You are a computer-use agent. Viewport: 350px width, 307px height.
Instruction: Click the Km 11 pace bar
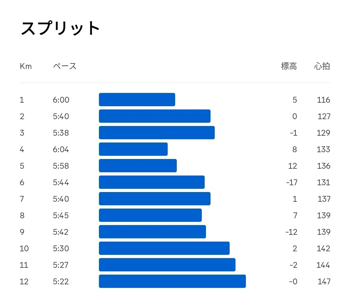point(167,265)
